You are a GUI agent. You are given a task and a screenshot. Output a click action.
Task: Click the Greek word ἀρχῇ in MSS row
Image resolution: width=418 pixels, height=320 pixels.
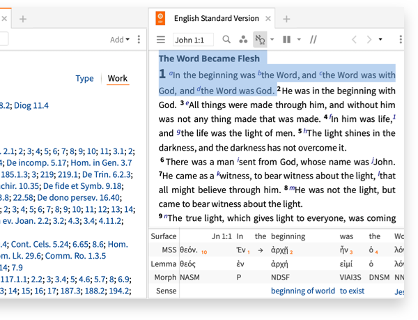[x=279, y=250]
